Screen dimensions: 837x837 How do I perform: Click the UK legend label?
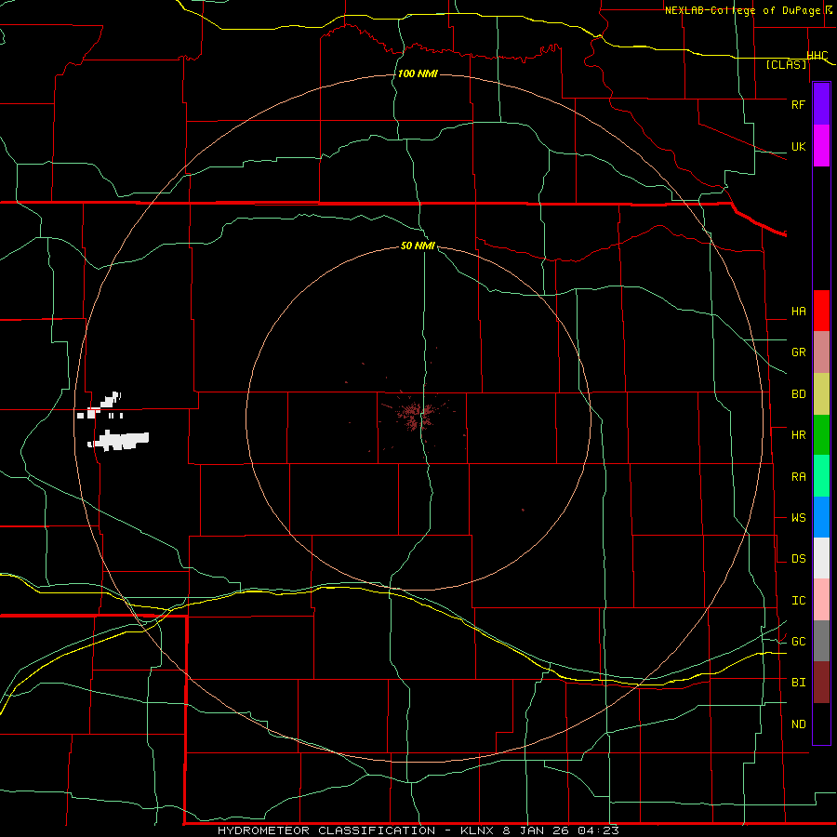(x=798, y=146)
